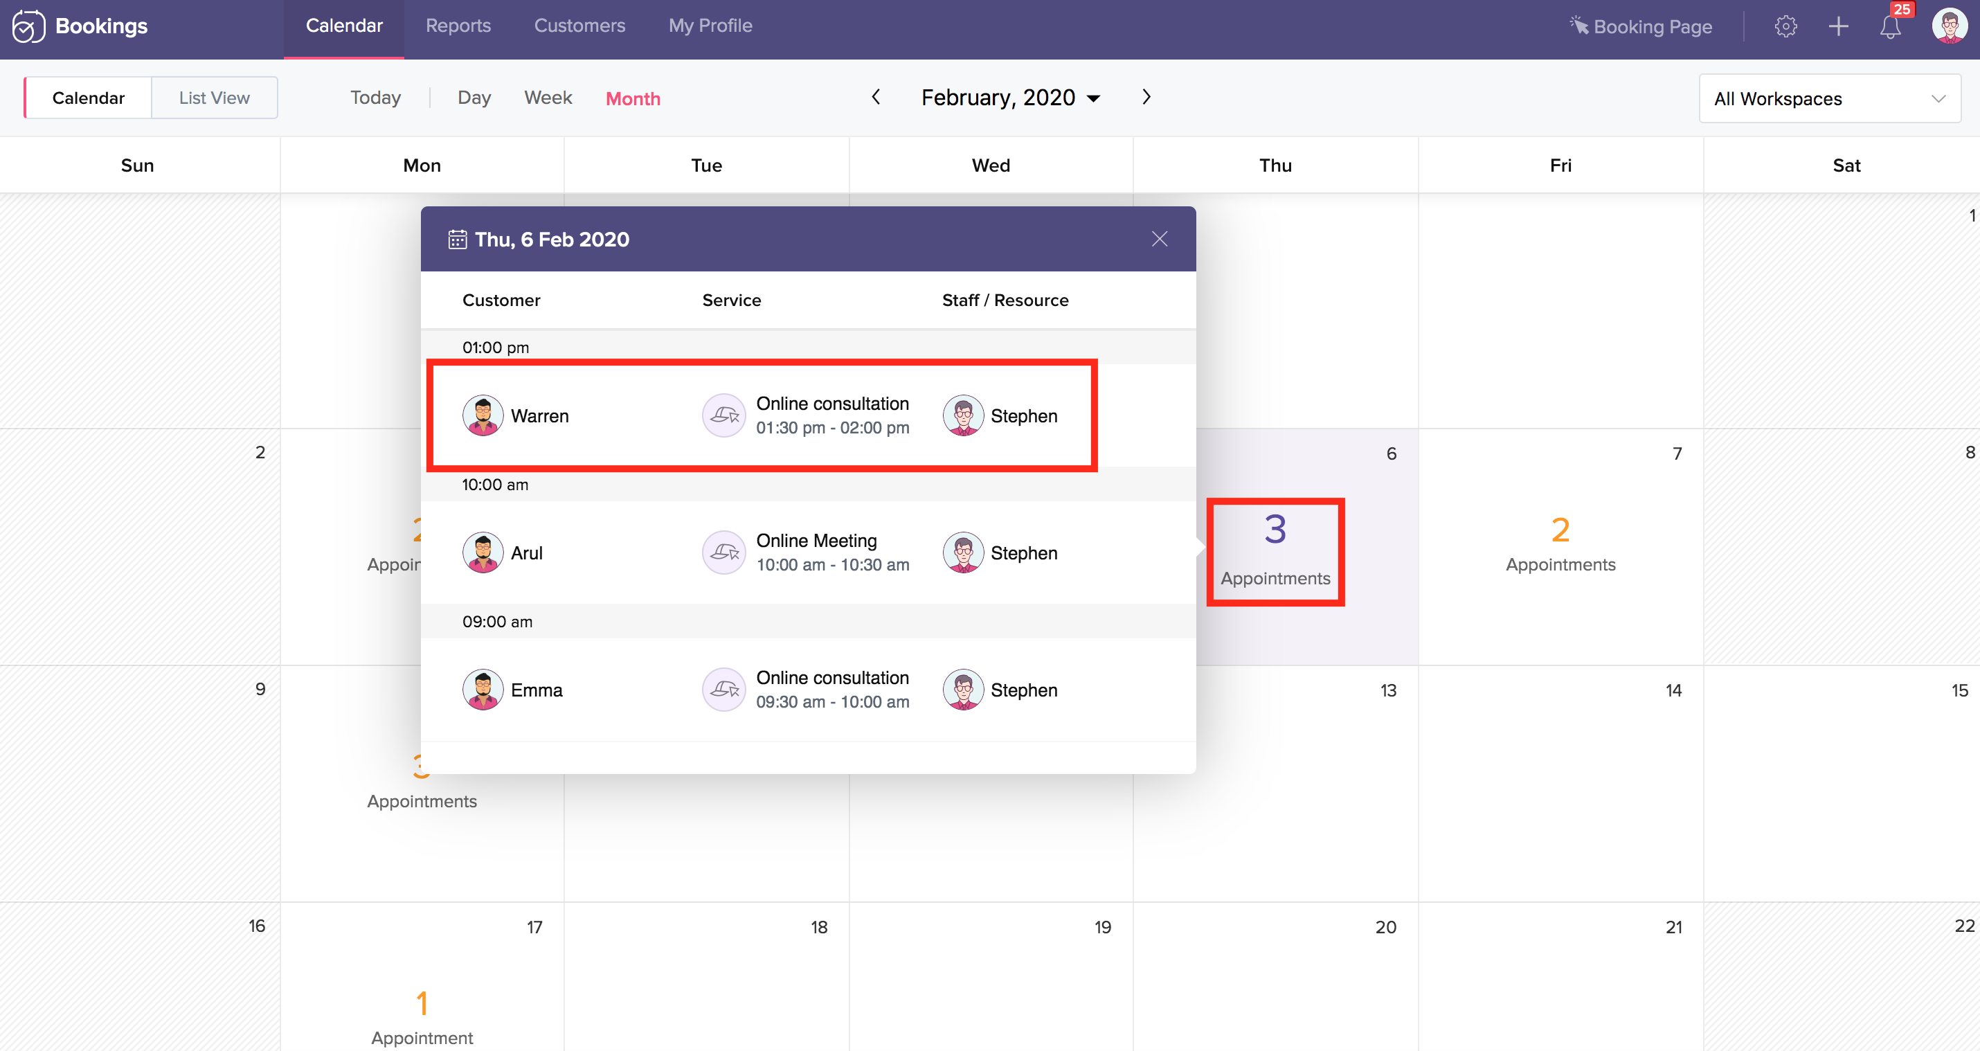Switch to the List View toggle
The image size is (1980, 1051).
[215, 98]
